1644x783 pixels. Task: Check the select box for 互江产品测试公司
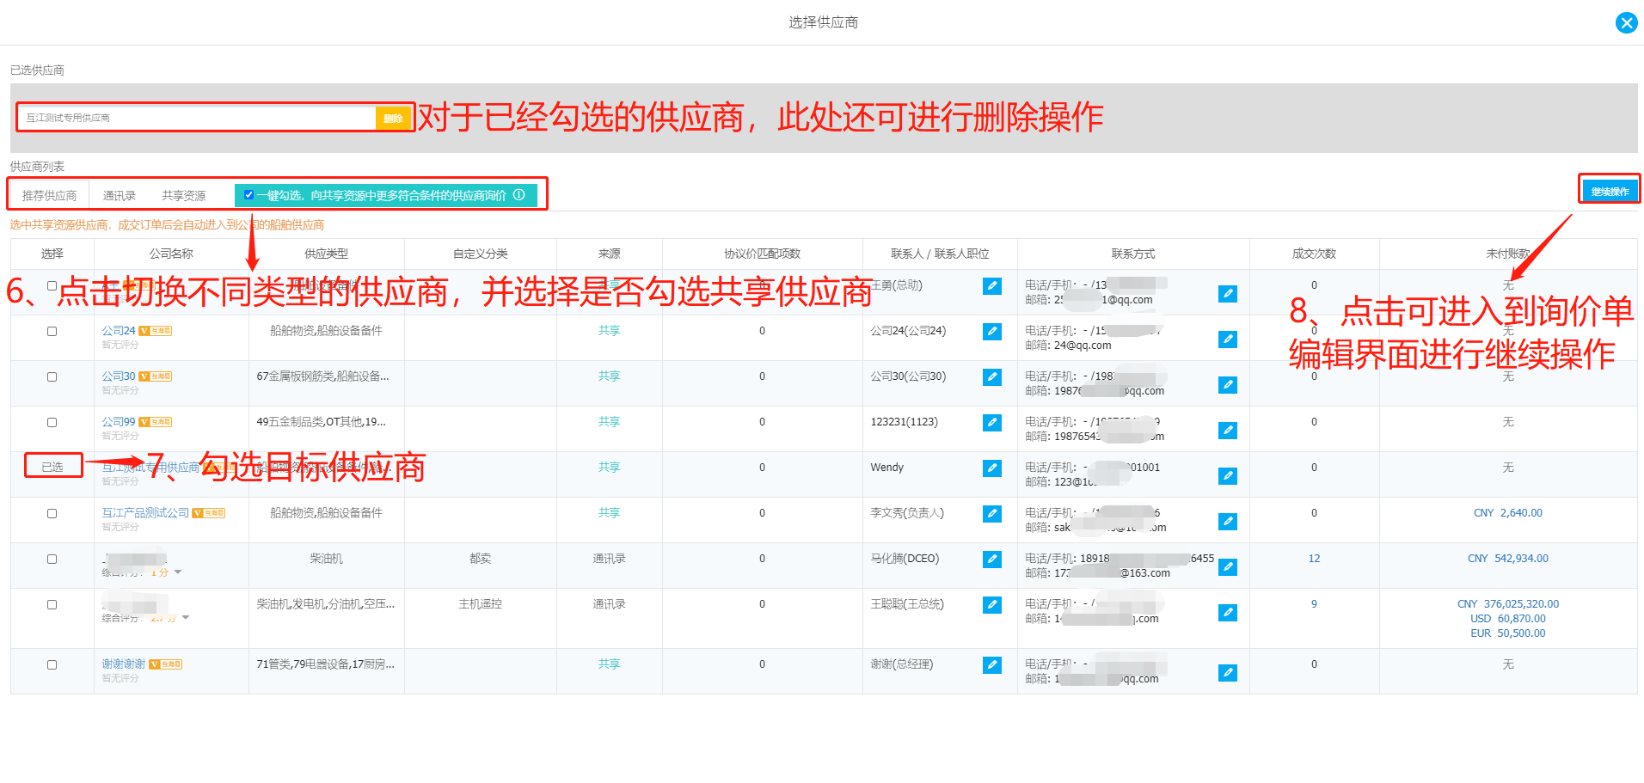[x=52, y=513]
